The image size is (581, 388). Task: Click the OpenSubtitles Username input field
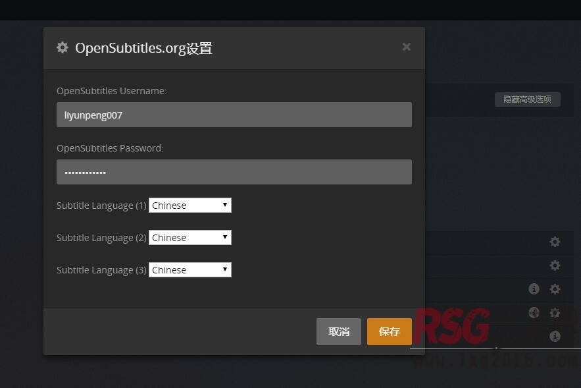(x=234, y=115)
